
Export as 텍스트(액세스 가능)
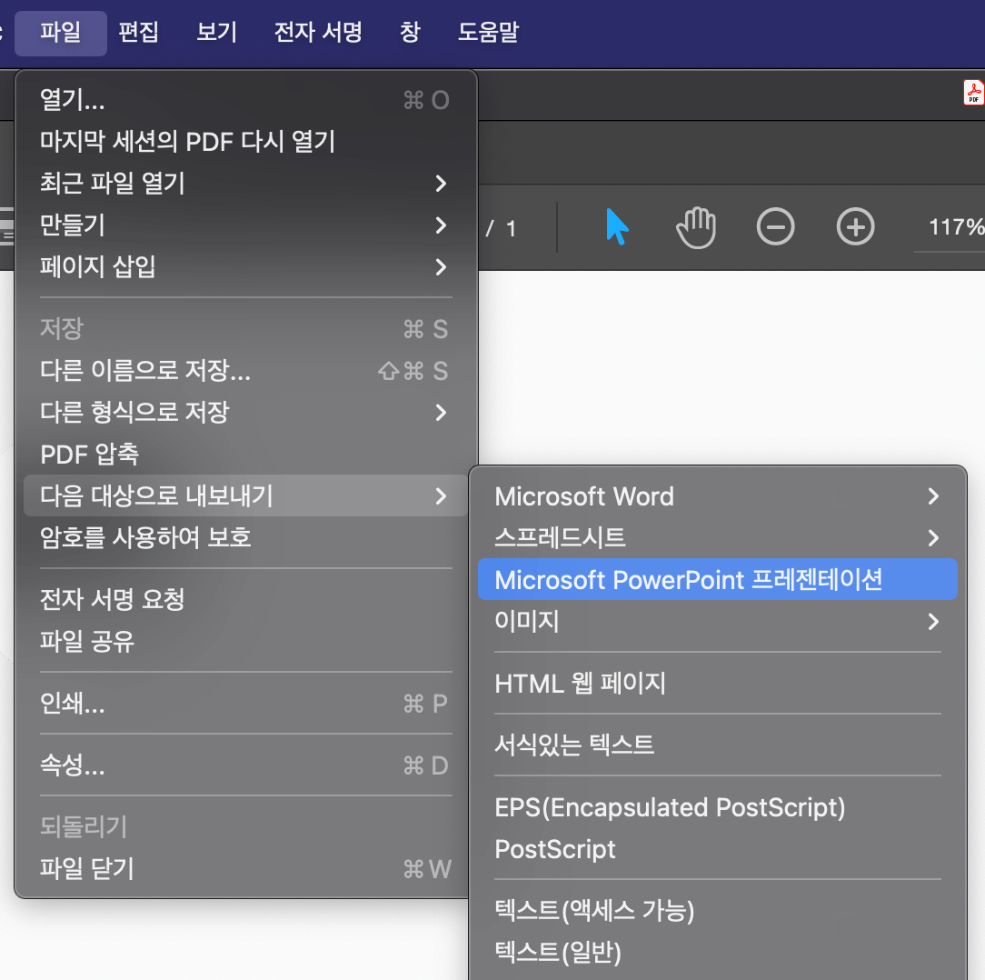pyautogui.click(x=717, y=911)
